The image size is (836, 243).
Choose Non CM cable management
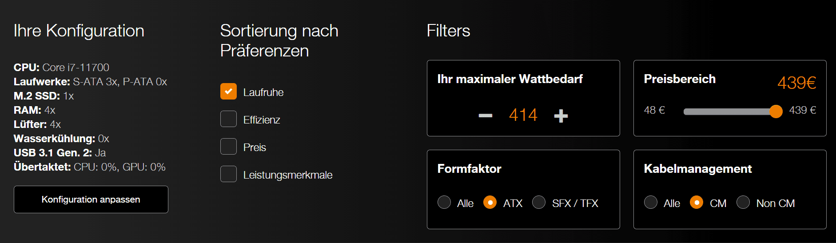tap(743, 203)
